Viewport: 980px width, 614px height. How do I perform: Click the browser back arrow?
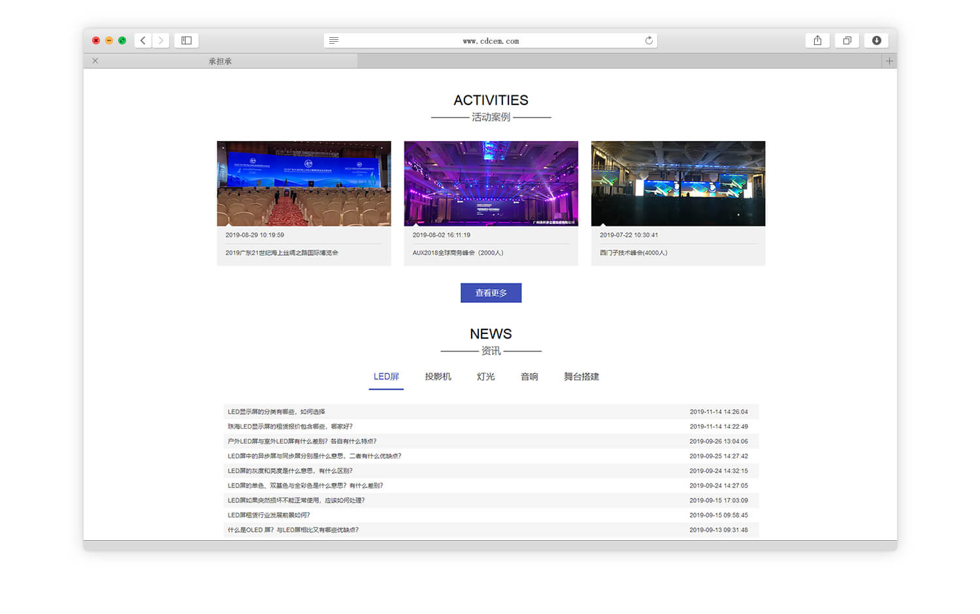143,40
